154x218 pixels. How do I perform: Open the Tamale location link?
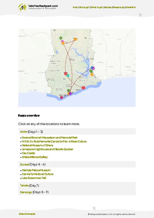pyautogui.click(x=24, y=185)
